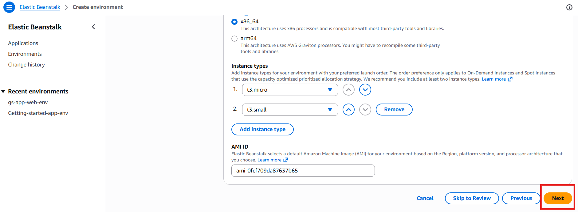Image resolution: width=578 pixels, height=212 pixels.
Task: Open Environments in the sidebar
Action: (x=25, y=54)
